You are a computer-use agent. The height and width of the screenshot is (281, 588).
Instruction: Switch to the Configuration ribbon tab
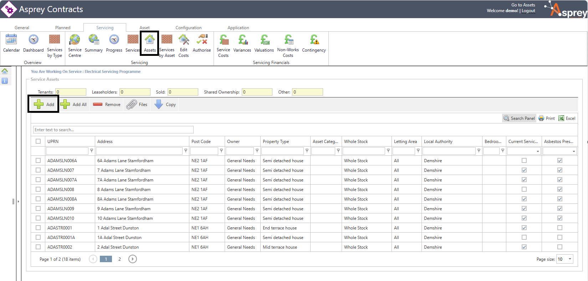[x=188, y=28]
